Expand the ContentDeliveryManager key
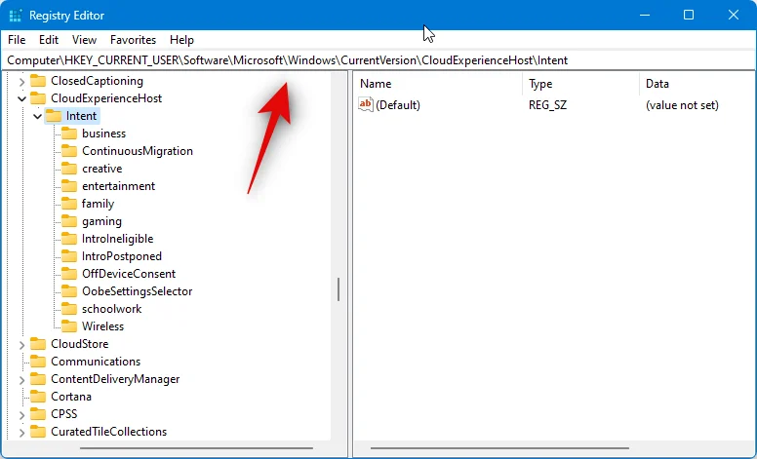Screen dimensions: 757x459 pyautogui.click(x=21, y=379)
